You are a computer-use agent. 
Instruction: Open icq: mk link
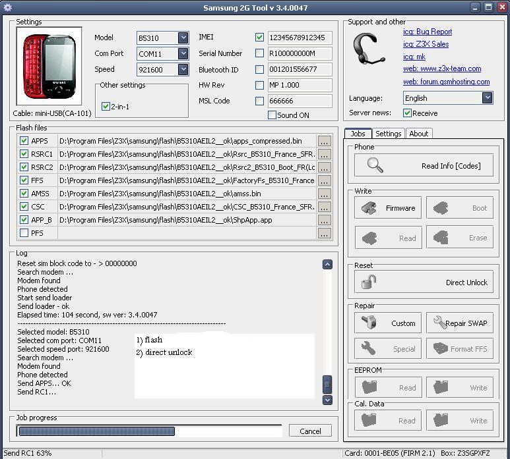coord(414,57)
